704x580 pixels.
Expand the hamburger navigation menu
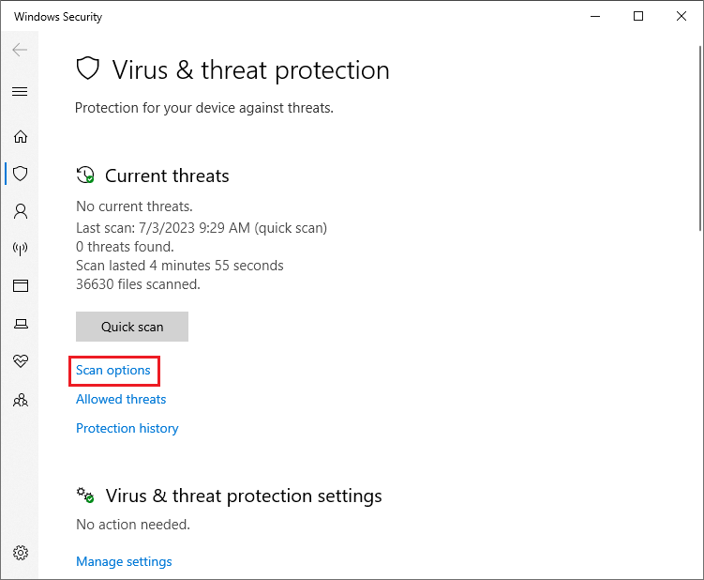[x=20, y=92]
